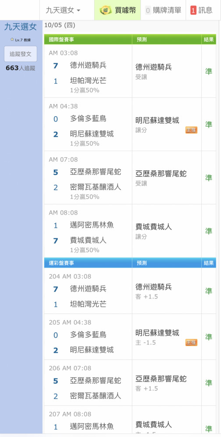This screenshot has width=221, height=437.
Task: Open the 九天選女 profile name link
Action: pos(21,27)
